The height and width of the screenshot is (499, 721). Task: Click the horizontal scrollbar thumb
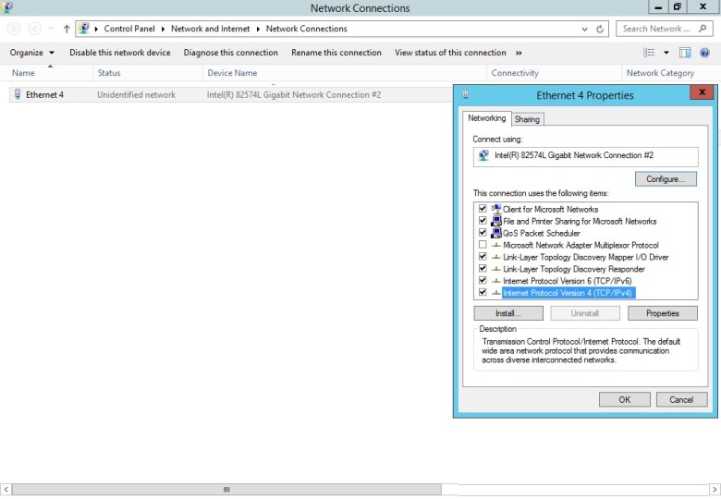click(226, 489)
